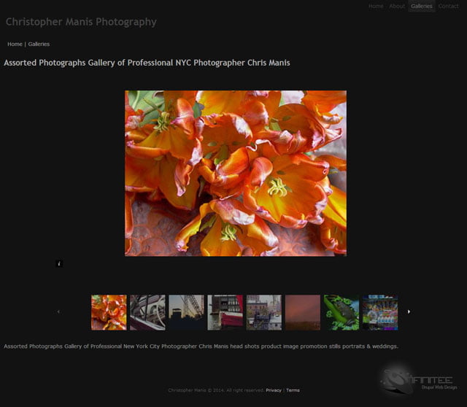Select the crane silhouette thumbnail
This screenshot has height=407, width=467.
click(186, 312)
